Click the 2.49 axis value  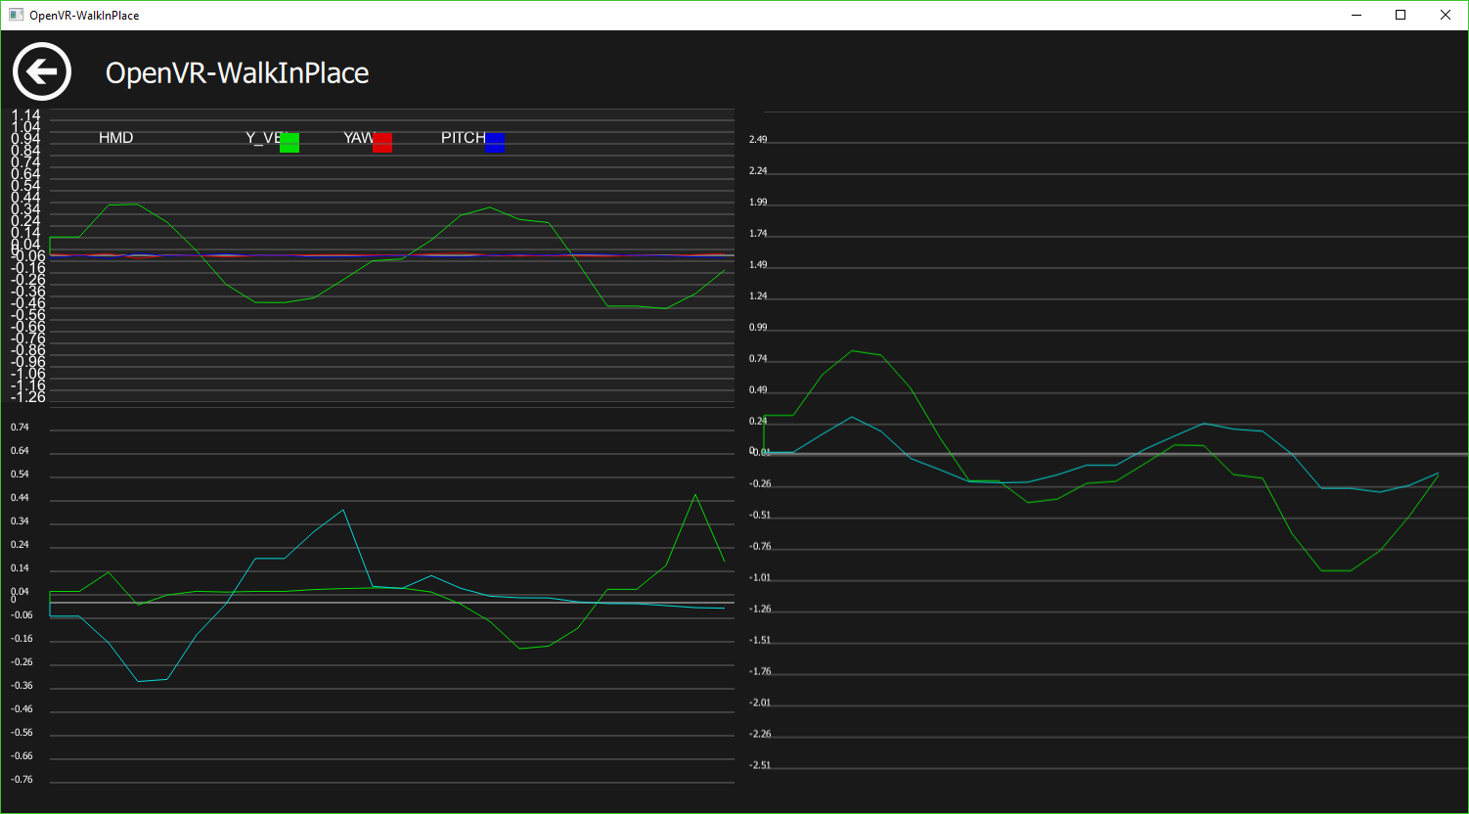[758, 140]
